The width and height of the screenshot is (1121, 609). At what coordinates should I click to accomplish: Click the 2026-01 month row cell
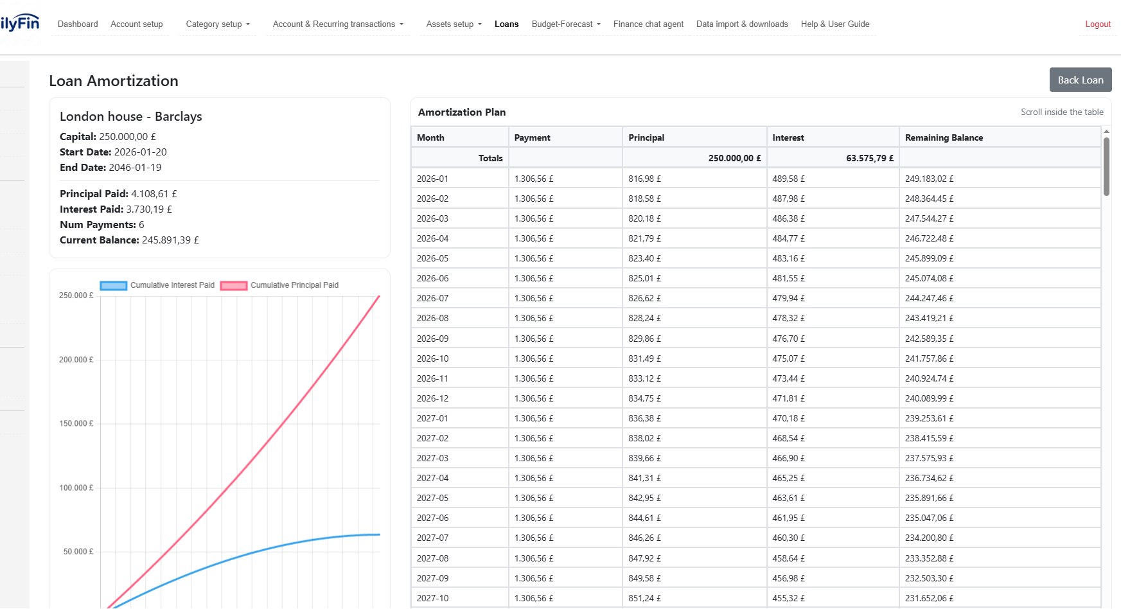(x=460, y=179)
